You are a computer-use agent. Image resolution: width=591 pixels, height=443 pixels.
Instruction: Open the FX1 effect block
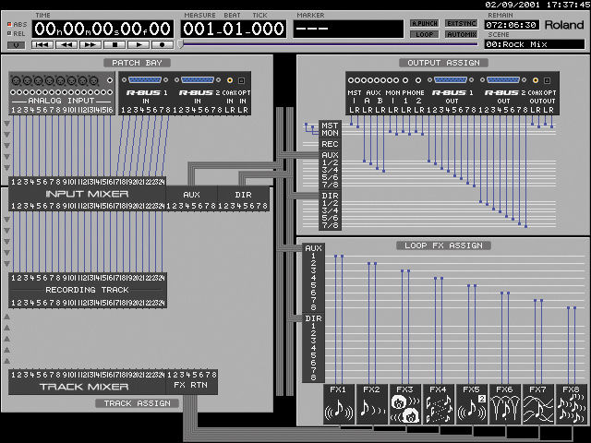pos(340,404)
